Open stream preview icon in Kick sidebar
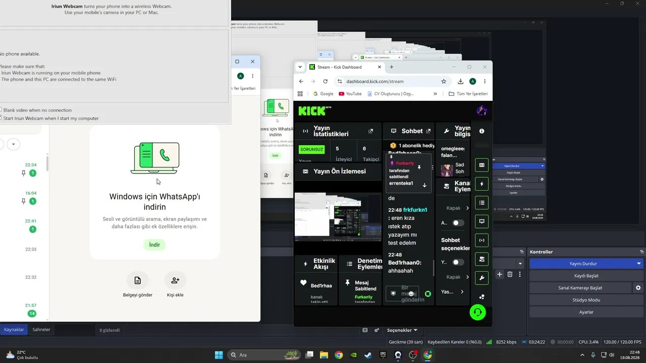The width and height of the screenshot is (646, 363). pos(481,165)
